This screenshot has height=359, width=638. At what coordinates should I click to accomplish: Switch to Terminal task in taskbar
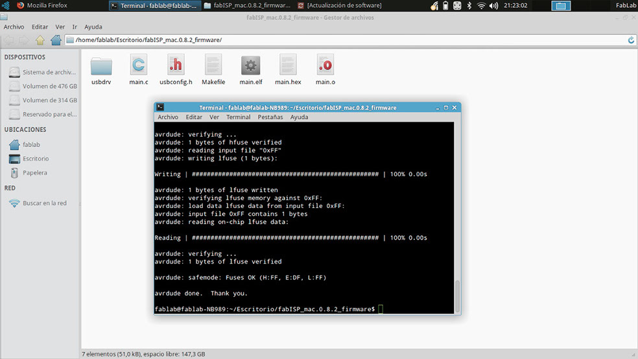pos(155,6)
